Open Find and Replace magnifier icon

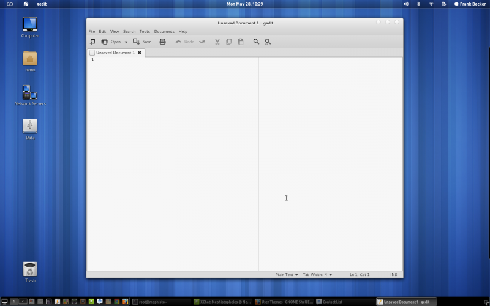coord(268,42)
